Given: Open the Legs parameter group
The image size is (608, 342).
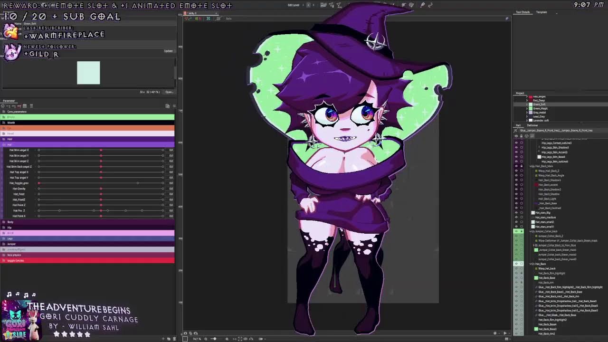Looking at the screenshot, I should click(87, 238).
